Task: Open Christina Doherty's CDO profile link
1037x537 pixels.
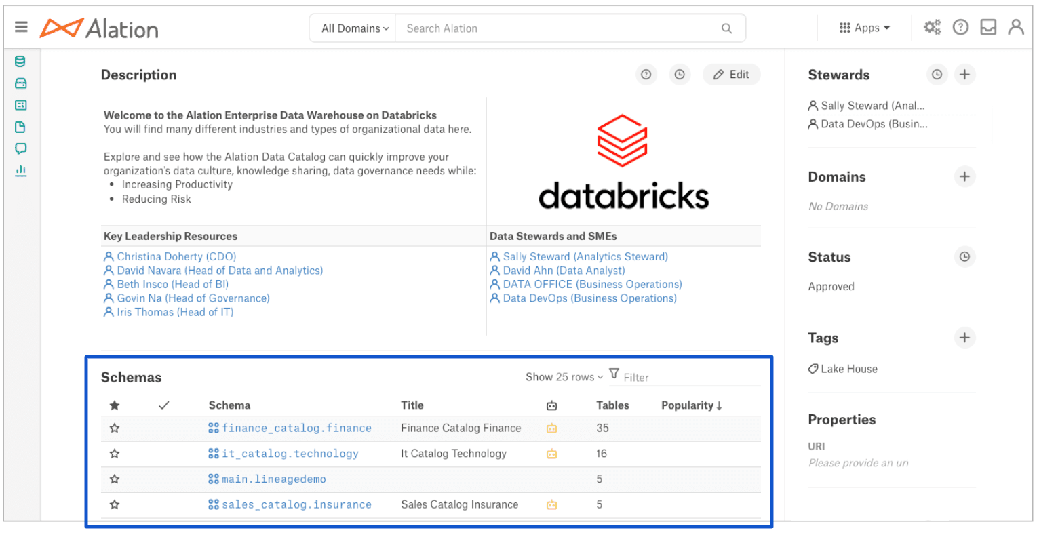Action: coord(176,256)
